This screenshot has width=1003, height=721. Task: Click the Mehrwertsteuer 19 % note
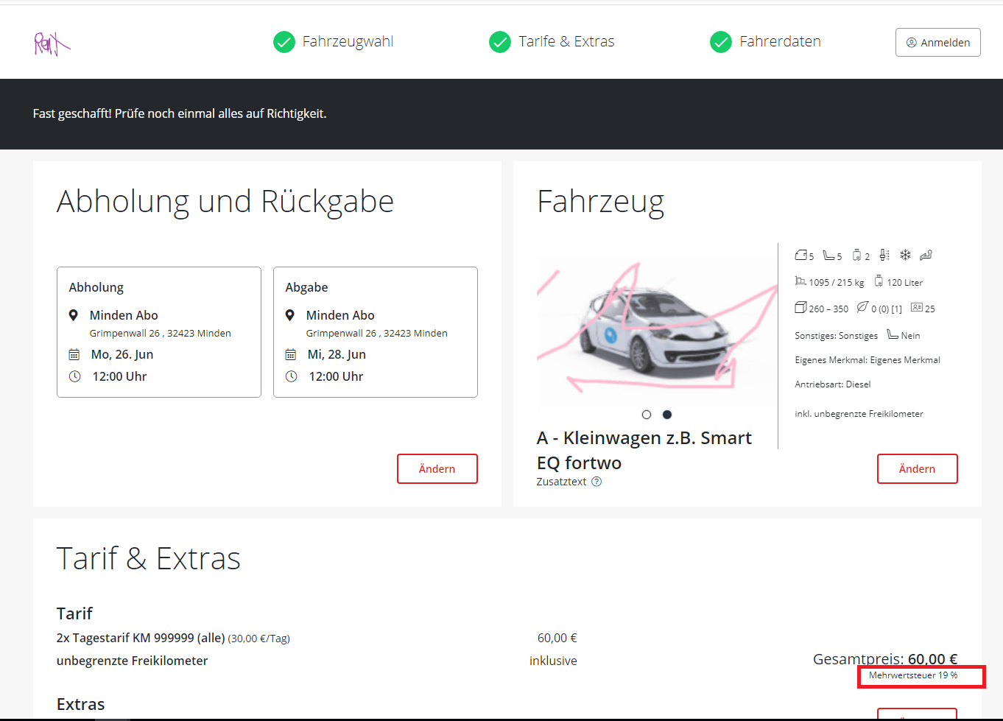913,675
